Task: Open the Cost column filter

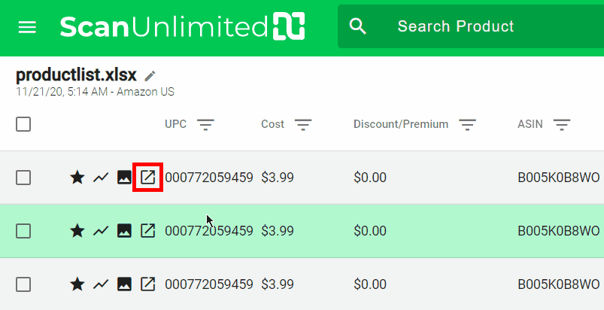Action: [303, 124]
